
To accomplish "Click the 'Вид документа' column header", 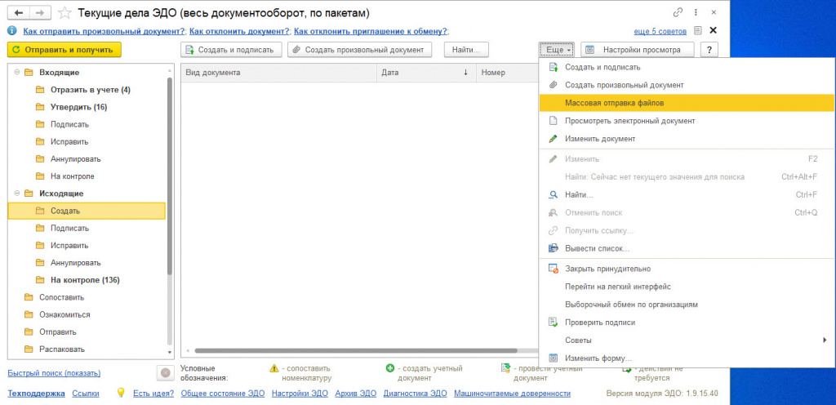I will pos(279,73).
